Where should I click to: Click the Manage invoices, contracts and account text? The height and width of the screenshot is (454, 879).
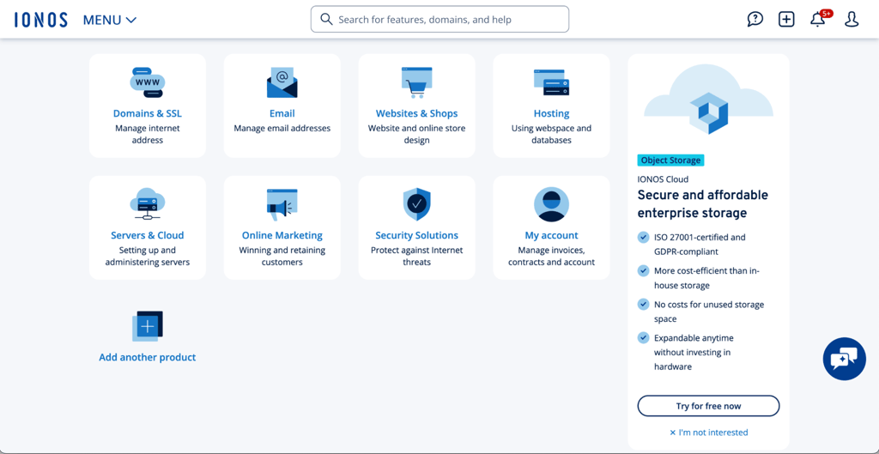coord(552,256)
